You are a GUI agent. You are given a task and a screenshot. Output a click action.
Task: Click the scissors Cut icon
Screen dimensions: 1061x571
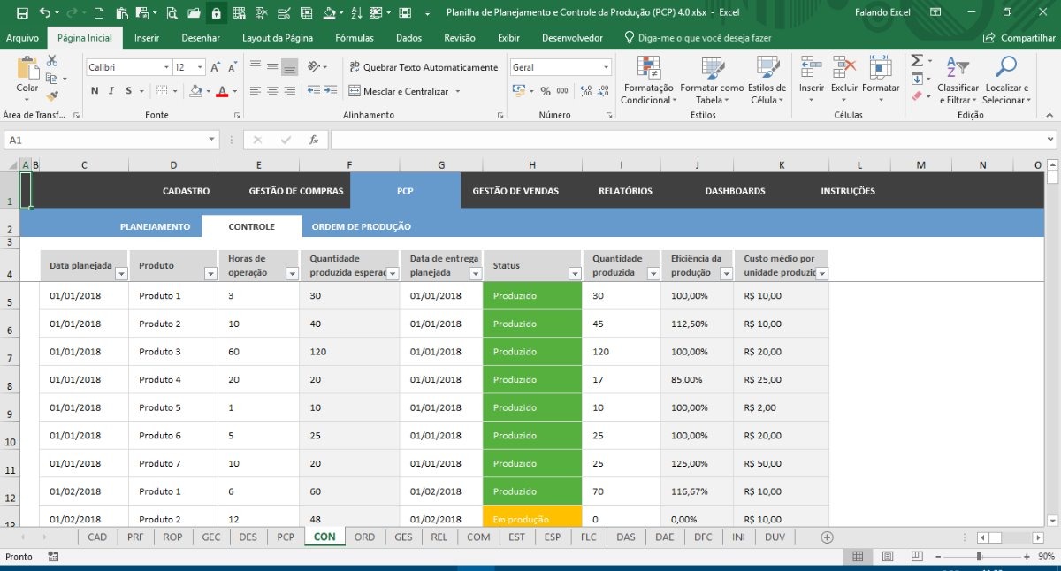pyautogui.click(x=52, y=60)
